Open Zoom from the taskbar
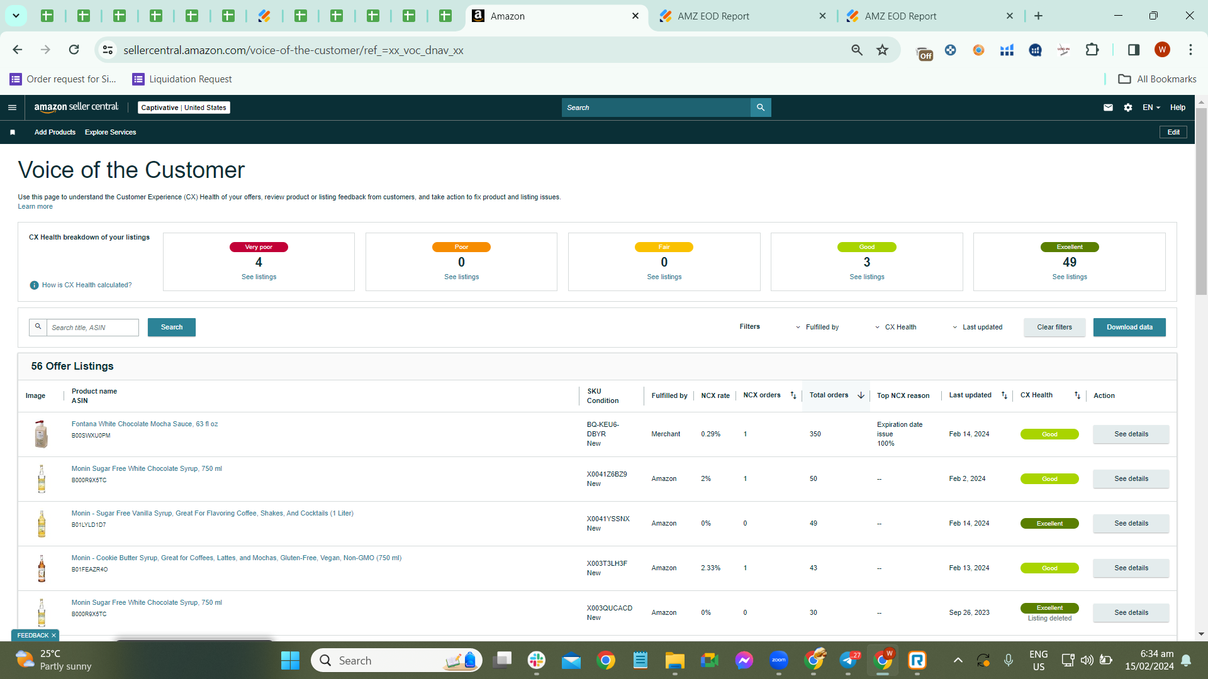 pyautogui.click(x=779, y=660)
